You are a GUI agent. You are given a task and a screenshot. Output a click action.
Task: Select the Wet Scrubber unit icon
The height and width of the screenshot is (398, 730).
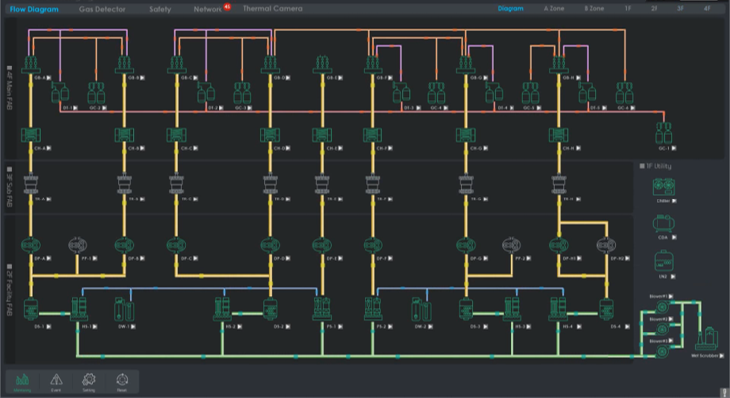click(706, 335)
